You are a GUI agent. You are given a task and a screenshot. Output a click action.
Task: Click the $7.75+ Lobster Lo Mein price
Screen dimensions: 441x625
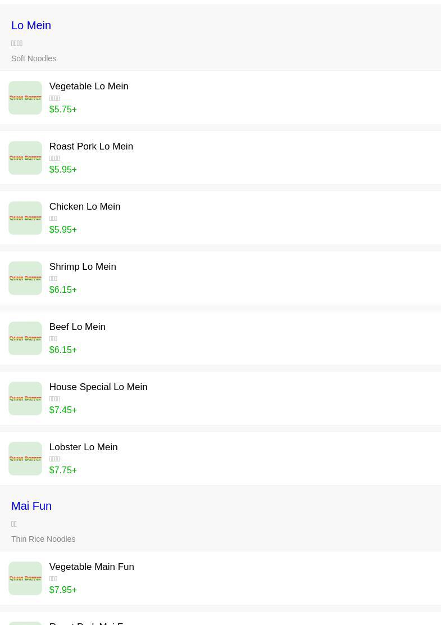click(x=63, y=470)
